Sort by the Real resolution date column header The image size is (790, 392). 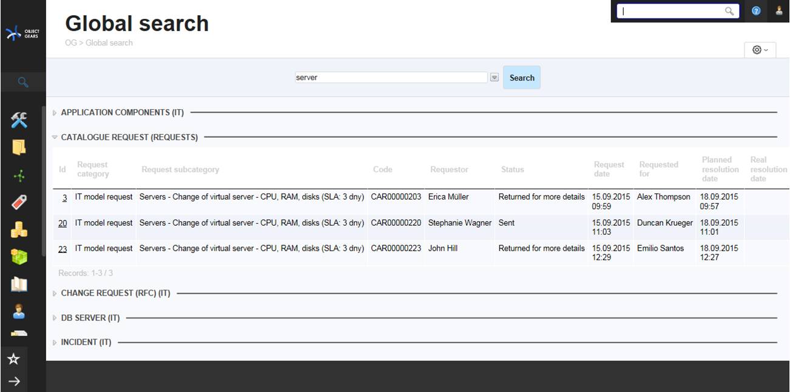768,169
